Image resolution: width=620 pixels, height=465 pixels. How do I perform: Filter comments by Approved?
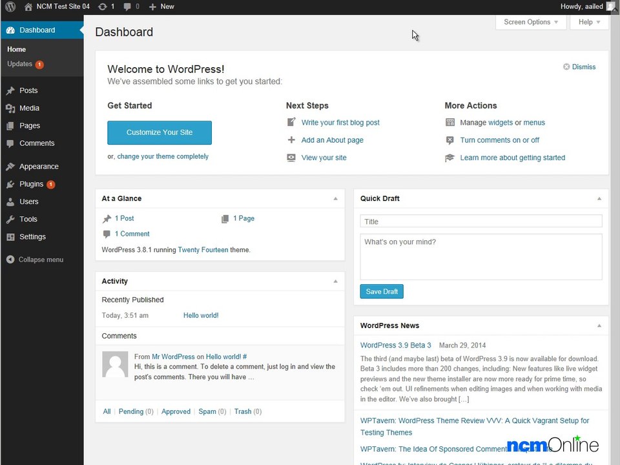click(176, 411)
